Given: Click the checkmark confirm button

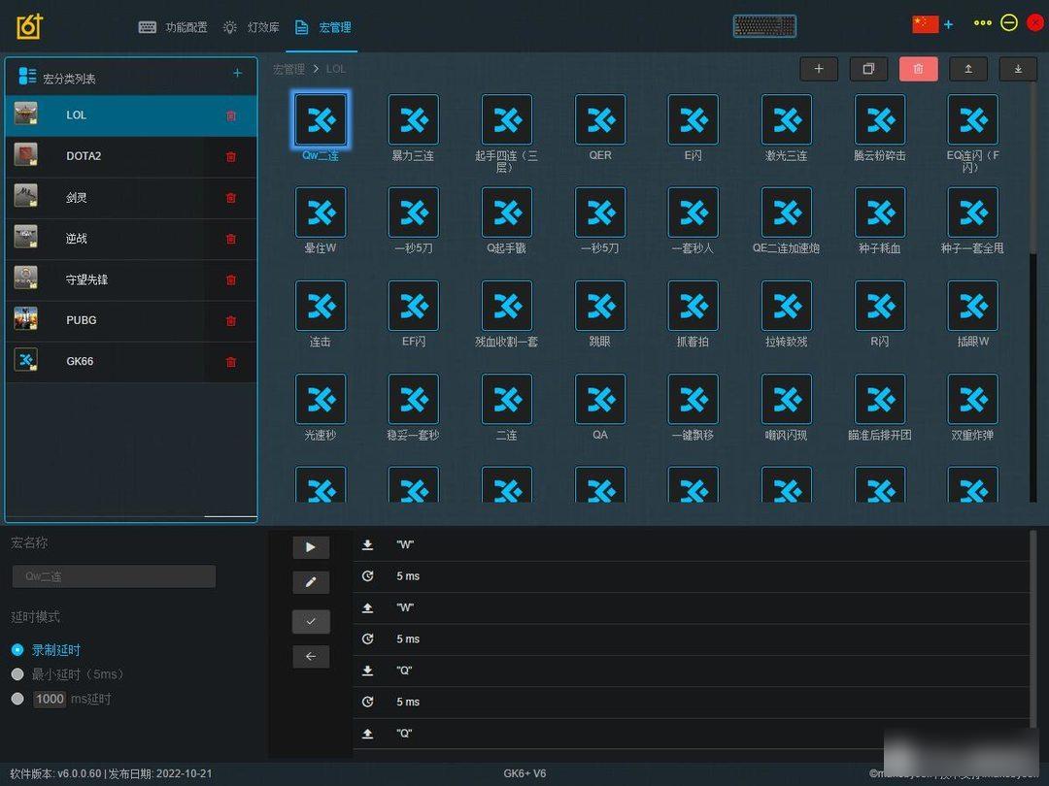Looking at the screenshot, I should [311, 621].
